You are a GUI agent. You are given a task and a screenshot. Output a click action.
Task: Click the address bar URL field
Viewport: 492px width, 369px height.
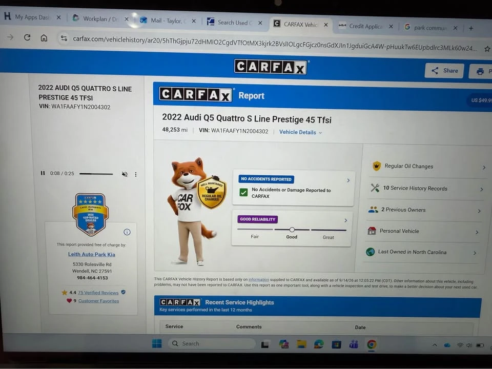(x=275, y=44)
